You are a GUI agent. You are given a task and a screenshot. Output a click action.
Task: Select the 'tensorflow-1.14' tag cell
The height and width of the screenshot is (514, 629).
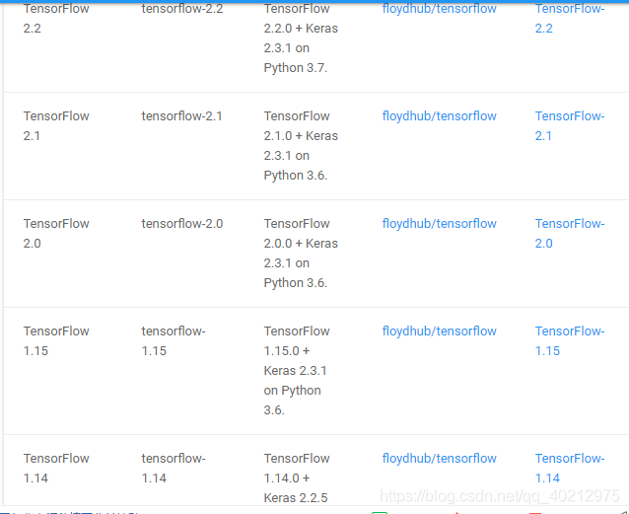[174, 469]
